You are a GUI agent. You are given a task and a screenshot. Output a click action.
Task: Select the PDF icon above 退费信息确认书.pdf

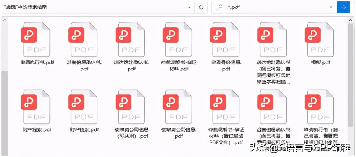[83, 39]
